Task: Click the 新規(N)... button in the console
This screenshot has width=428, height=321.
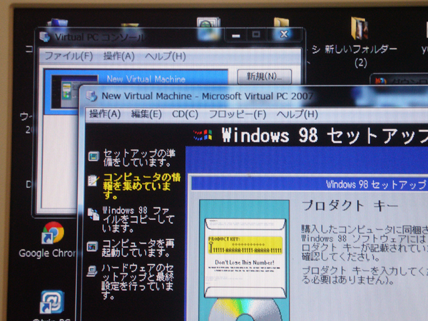Action: (x=264, y=76)
